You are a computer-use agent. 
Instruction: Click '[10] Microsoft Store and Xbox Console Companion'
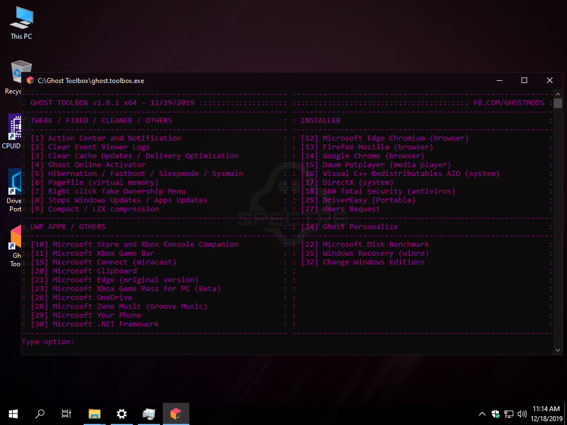tap(135, 244)
